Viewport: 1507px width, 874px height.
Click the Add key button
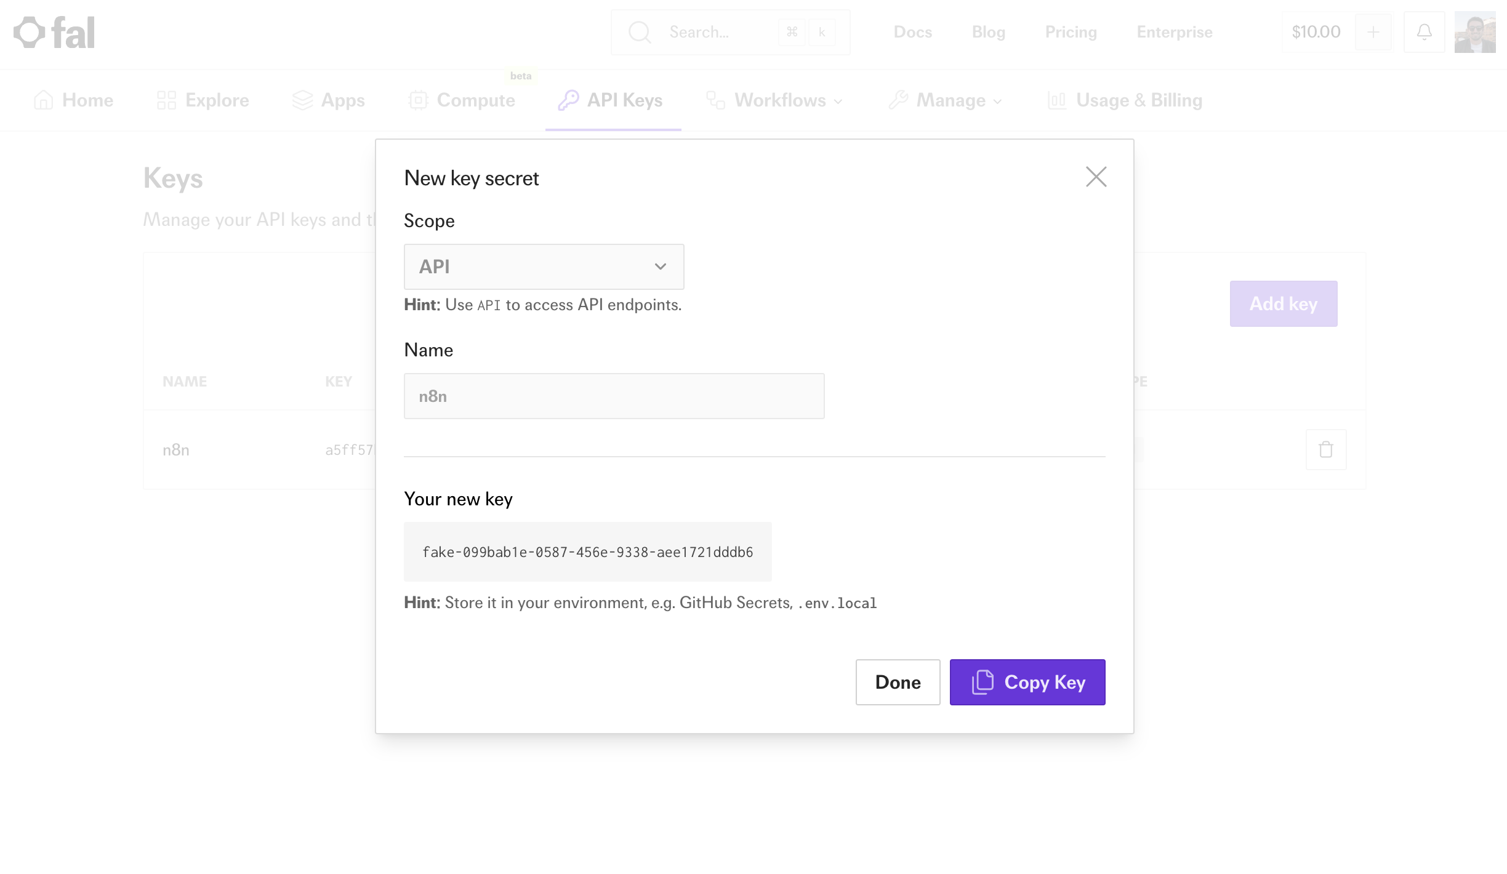(x=1283, y=304)
